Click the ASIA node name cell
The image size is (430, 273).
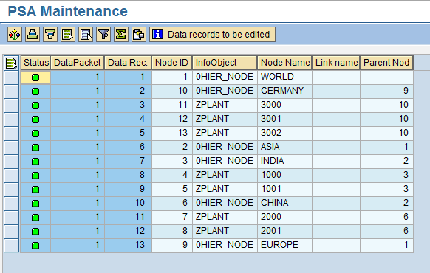(284, 147)
